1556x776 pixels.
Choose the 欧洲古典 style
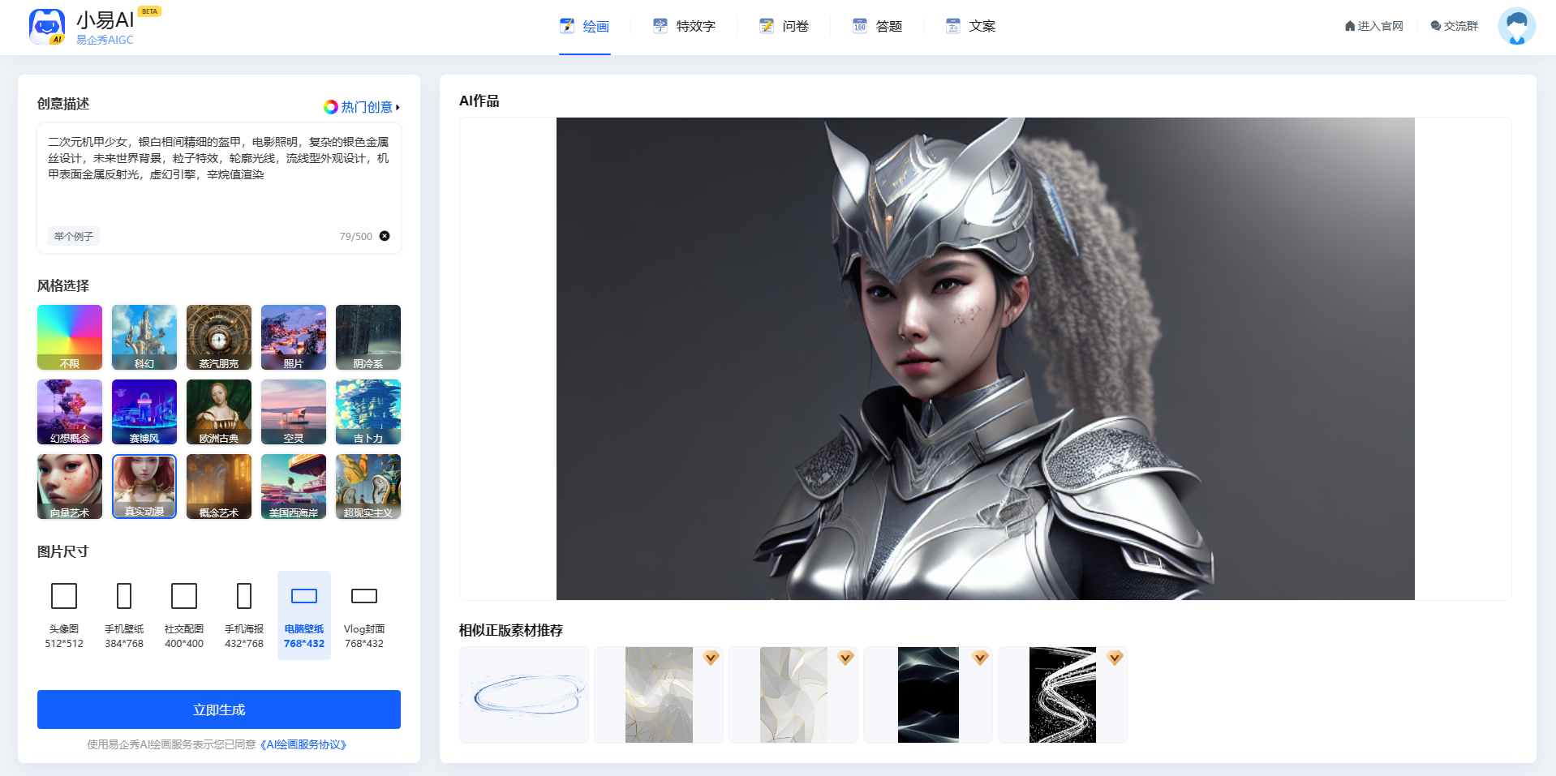(219, 412)
